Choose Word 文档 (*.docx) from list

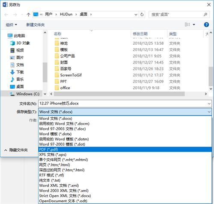(125, 119)
